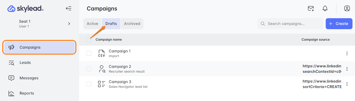Open the user profile icon

[347, 8]
